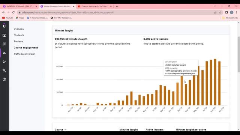240x135 pixels.
Task: Open the Reviews section
Action: 18,42
